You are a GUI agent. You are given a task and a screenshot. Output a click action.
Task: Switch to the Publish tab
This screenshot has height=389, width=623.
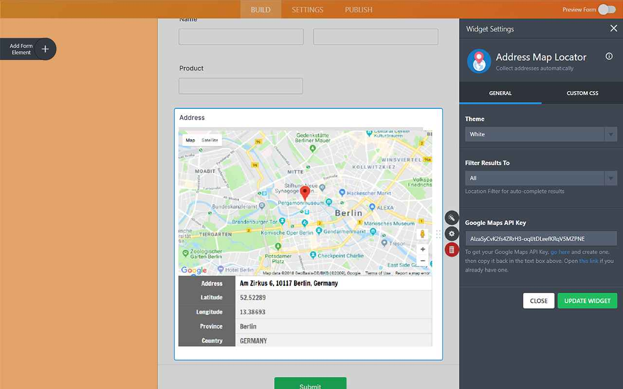(x=358, y=9)
